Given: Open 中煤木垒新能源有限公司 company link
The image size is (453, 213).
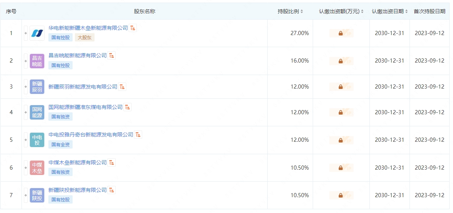Looking at the screenshot, I should pyautogui.click(x=78, y=162).
